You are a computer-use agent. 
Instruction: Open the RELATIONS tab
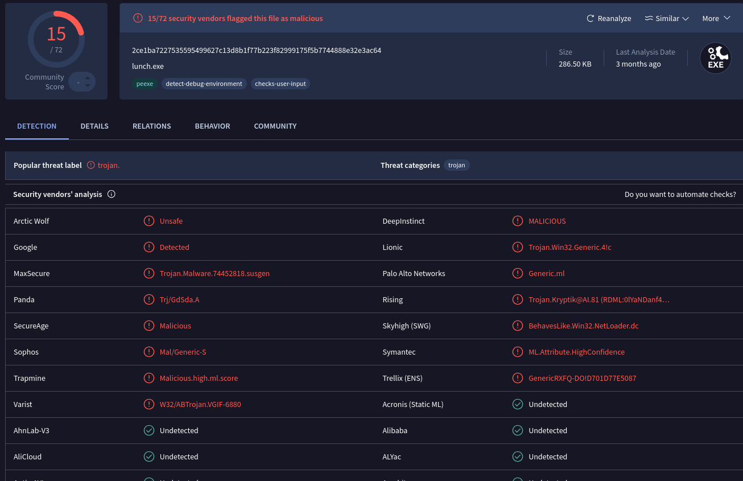(152, 126)
